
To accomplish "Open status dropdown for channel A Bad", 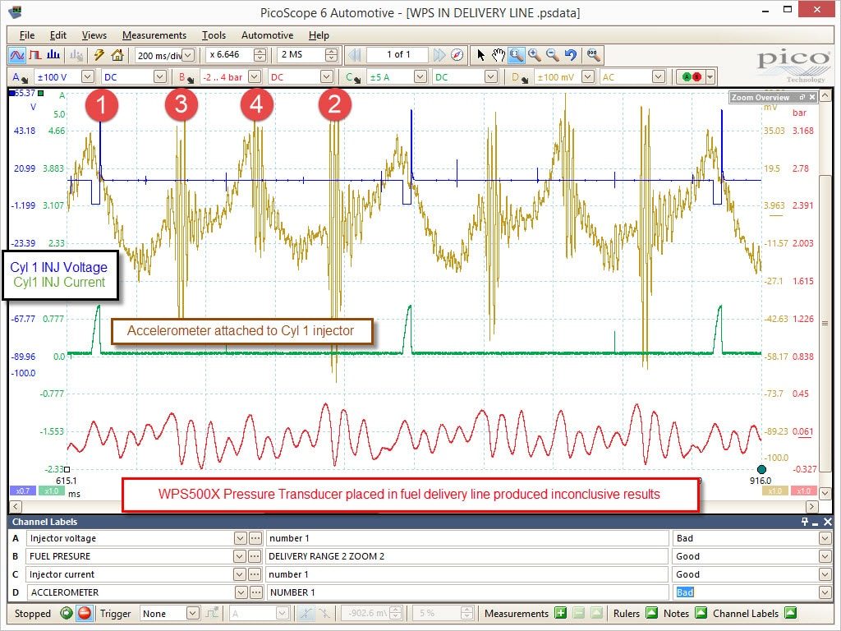I will pyautogui.click(x=825, y=538).
